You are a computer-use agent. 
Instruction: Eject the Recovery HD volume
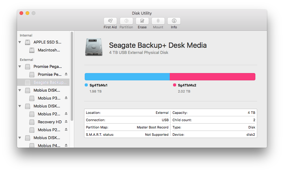[66, 122]
